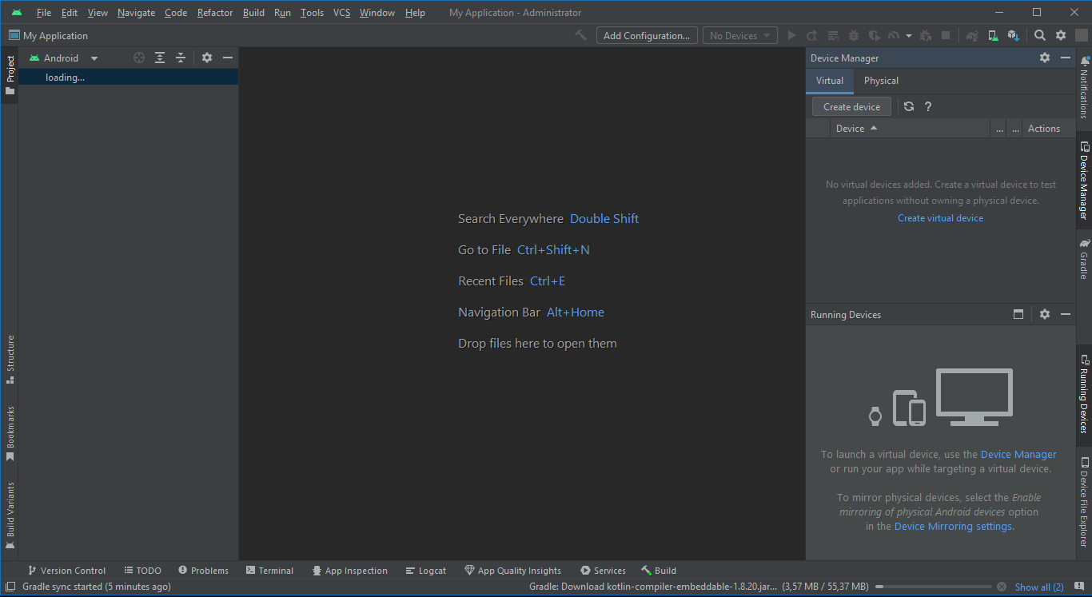Expand all in Project panel
The image size is (1092, 597).
(x=160, y=58)
